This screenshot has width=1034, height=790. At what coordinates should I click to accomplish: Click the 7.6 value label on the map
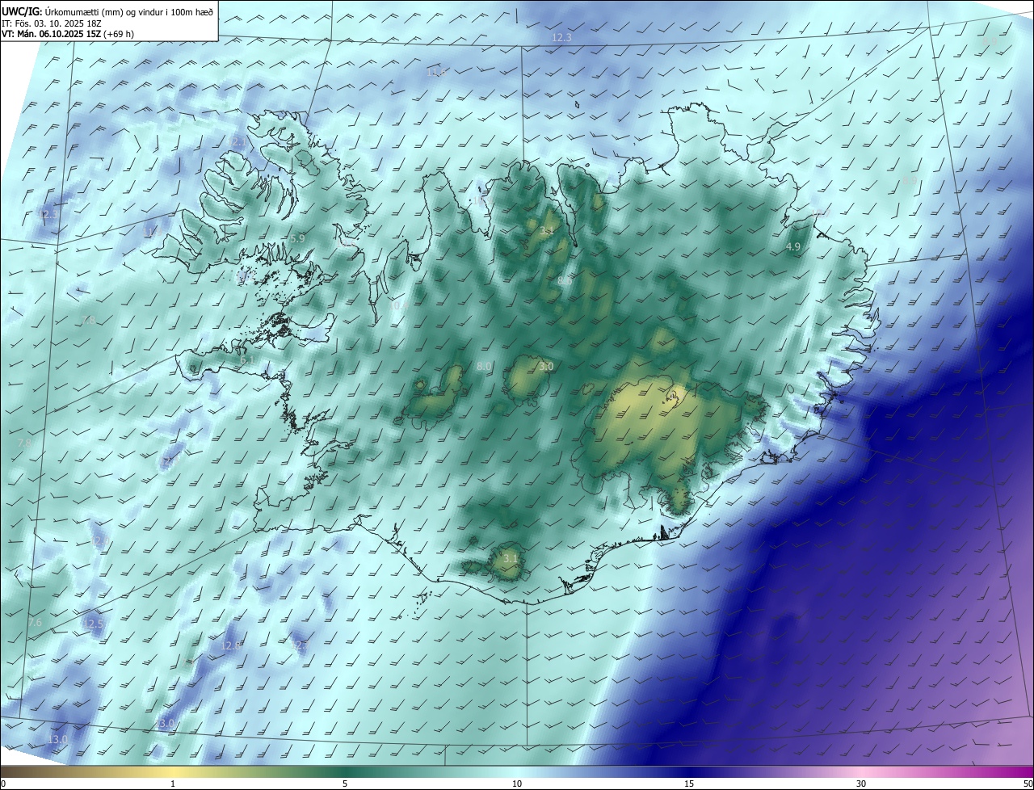coord(35,623)
